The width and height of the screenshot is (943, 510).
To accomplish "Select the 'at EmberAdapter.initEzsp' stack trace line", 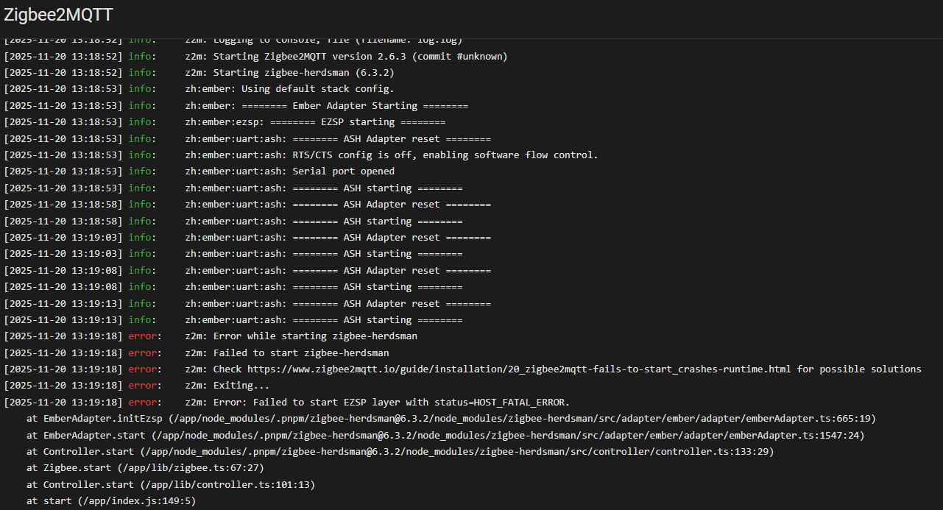I will pos(451,419).
